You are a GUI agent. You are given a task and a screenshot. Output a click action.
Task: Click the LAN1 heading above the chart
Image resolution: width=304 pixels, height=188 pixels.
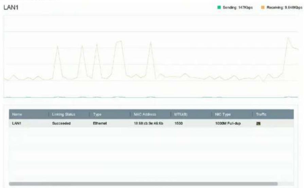[x=11, y=7]
